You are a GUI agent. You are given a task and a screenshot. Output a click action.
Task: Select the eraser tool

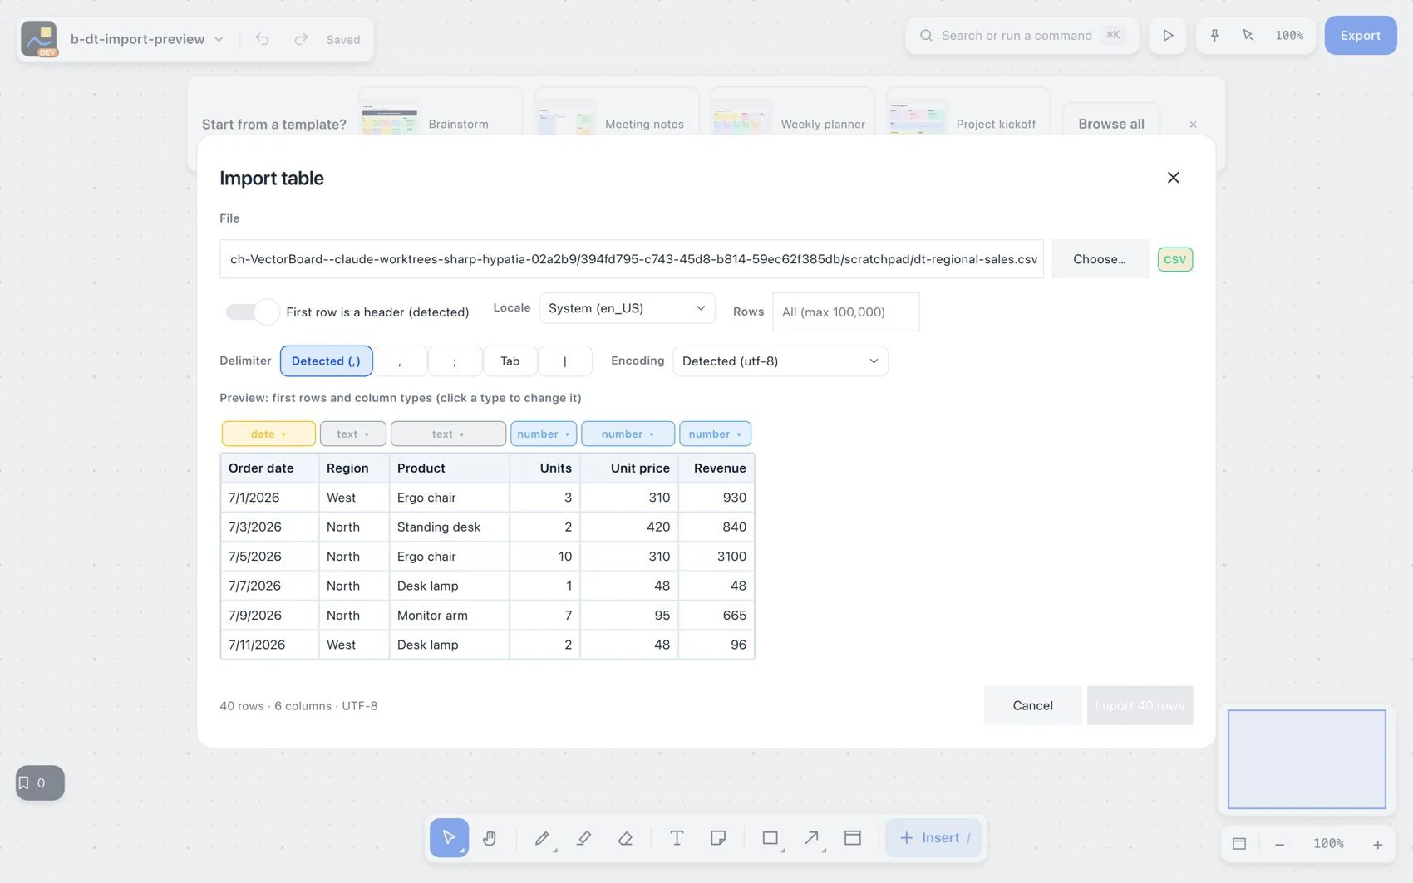coord(626,837)
